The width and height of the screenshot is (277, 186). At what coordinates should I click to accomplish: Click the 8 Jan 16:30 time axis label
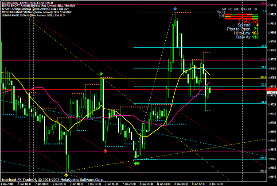coord(216,184)
